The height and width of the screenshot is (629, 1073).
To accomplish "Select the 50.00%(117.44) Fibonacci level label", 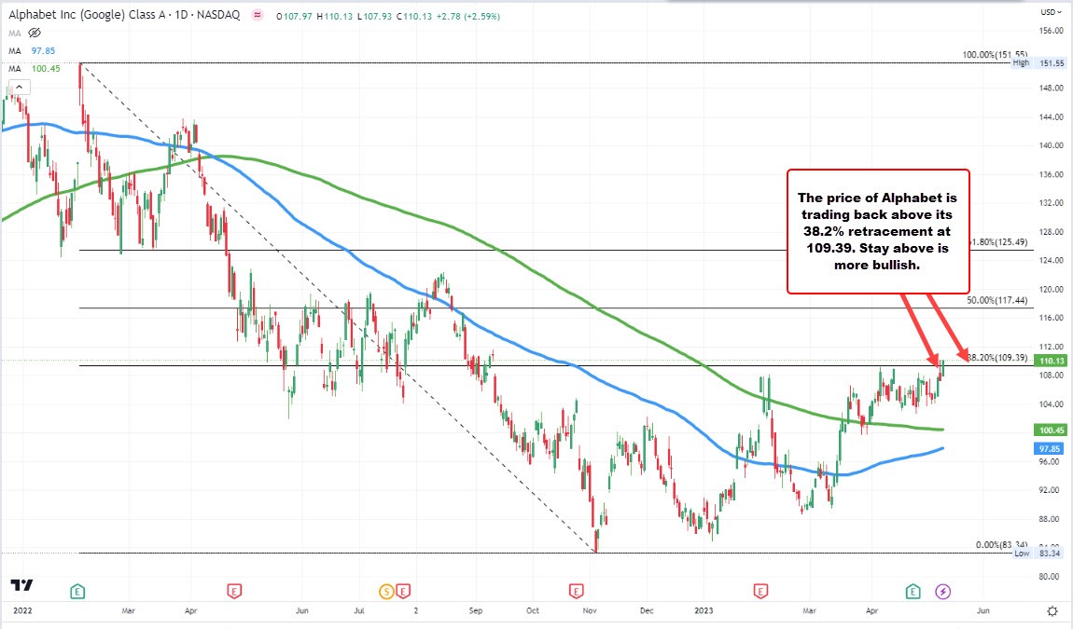I will pos(997,300).
